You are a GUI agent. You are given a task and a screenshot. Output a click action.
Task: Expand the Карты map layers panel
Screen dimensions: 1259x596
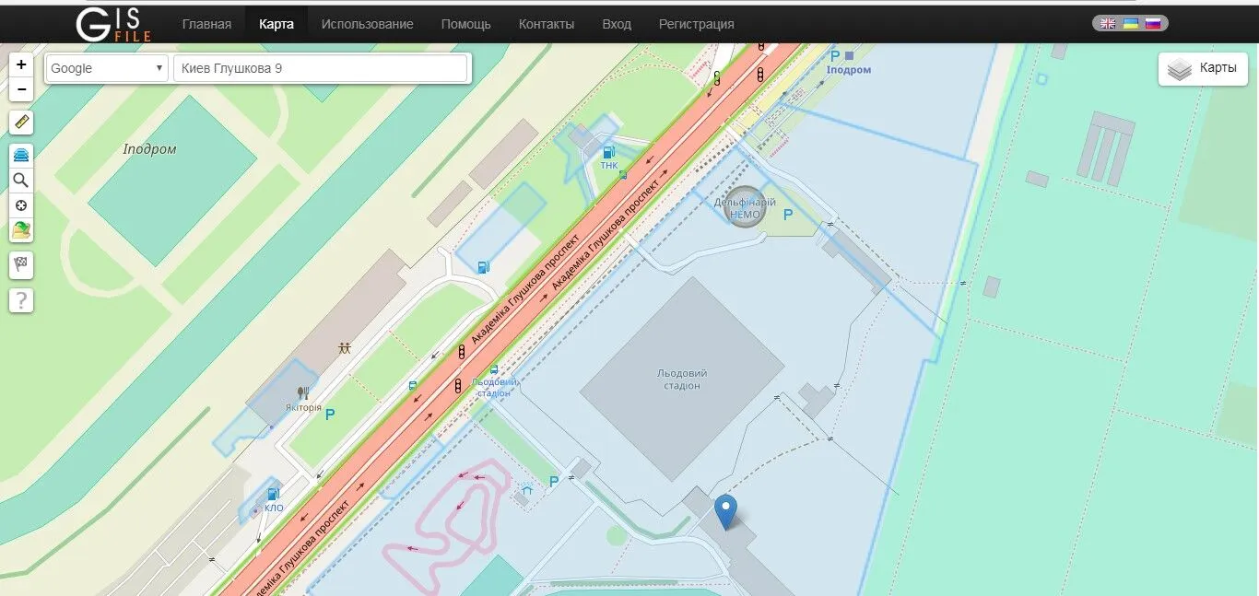pos(1203,69)
